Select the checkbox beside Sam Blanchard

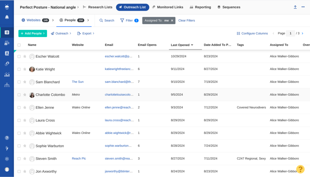tap(19, 82)
